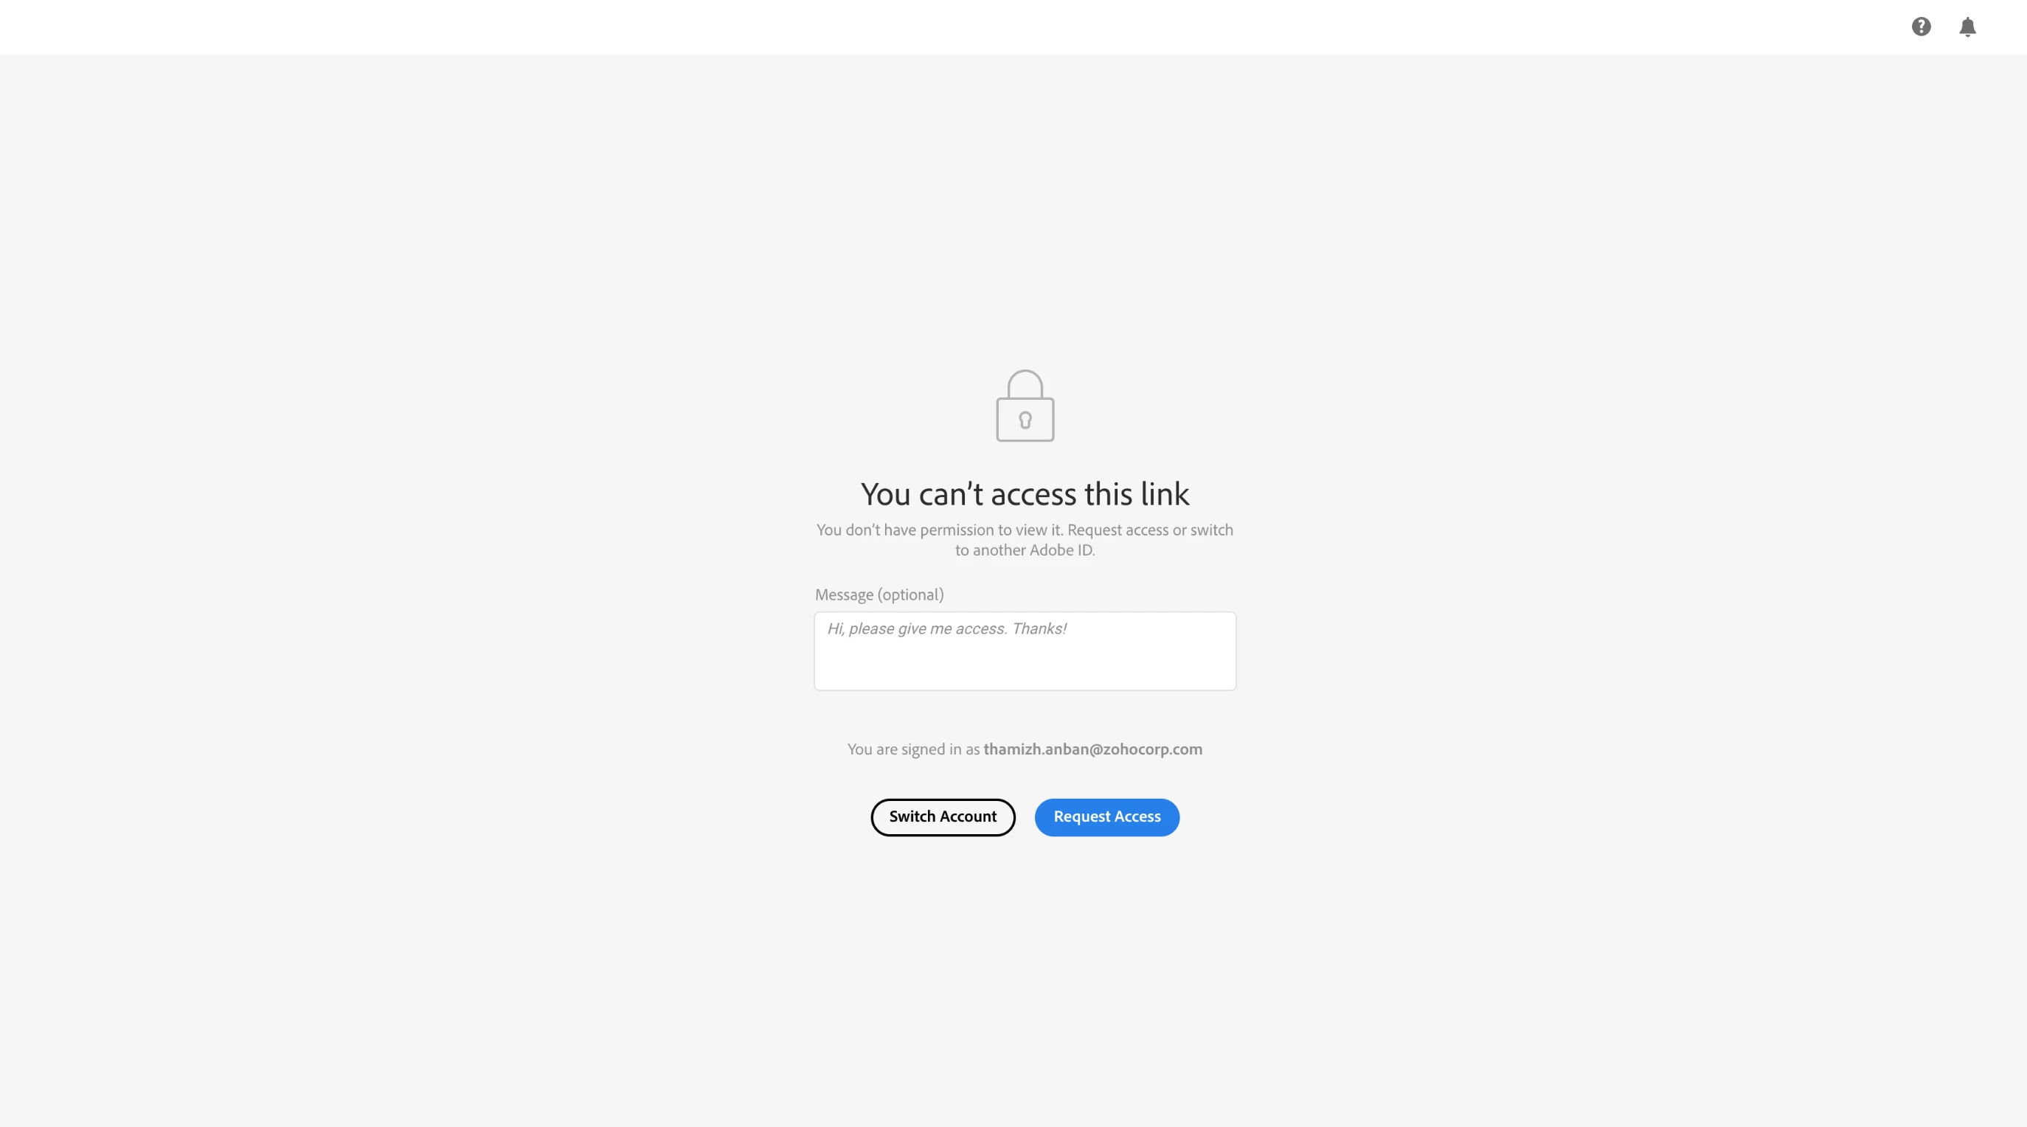Image resolution: width=2027 pixels, height=1127 pixels.
Task: Click the word 'Switch' on the outlined button
Action: [912, 817]
